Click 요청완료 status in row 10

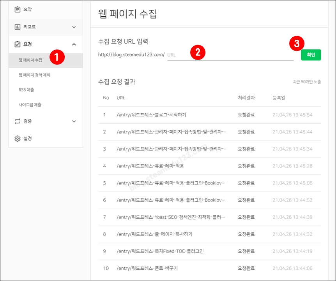tap(246, 268)
